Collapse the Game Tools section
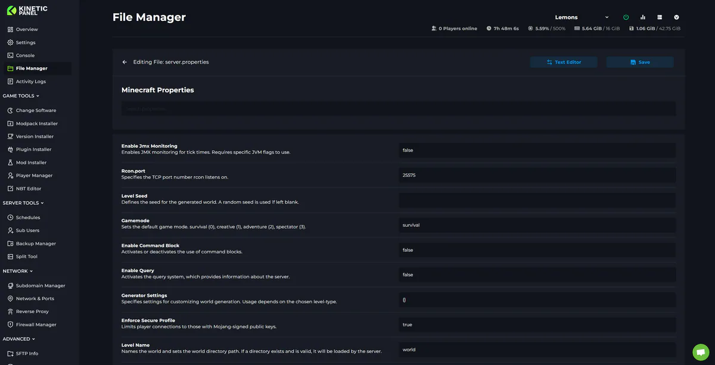715x365 pixels. pyautogui.click(x=21, y=96)
